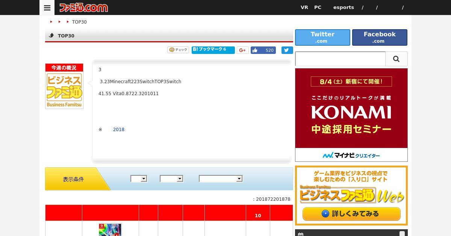451x236 pixels.
Task: Expand the first filter dropdown
Action: pos(139,179)
